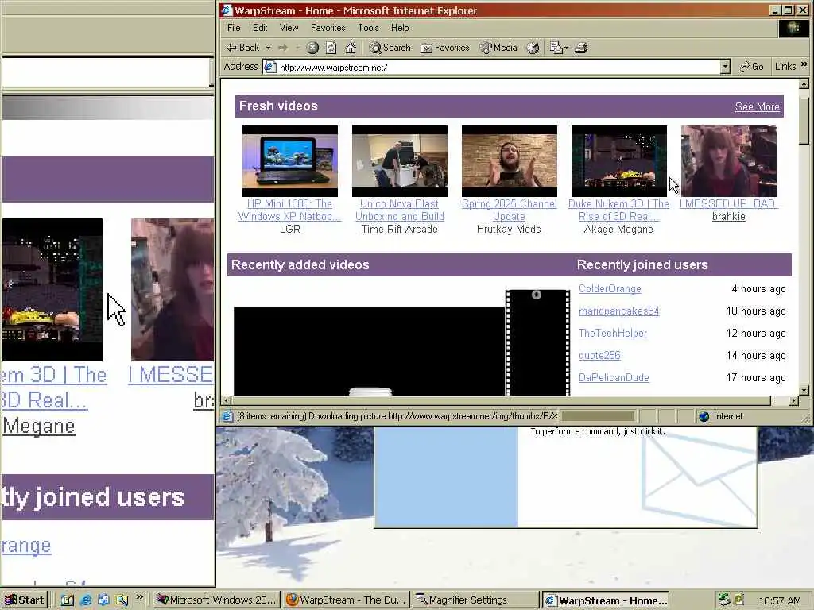Click the Start button
This screenshot has width=814, height=610.
point(25,600)
